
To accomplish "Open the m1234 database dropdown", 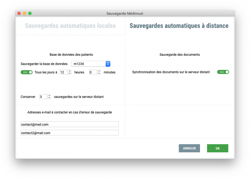I will pyautogui.click(x=91, y=64).
